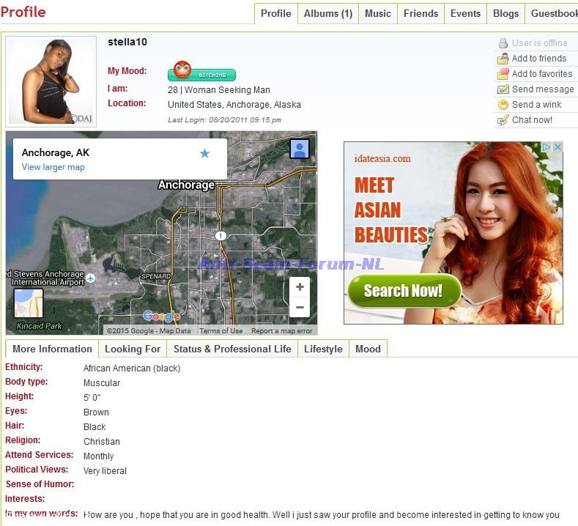Click the Send a wink smiley icon
Viewport: 578px width, 526px height.
(x=503, y=105)
